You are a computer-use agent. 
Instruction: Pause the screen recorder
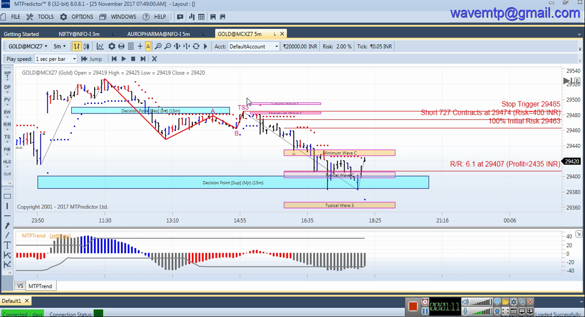425,311
